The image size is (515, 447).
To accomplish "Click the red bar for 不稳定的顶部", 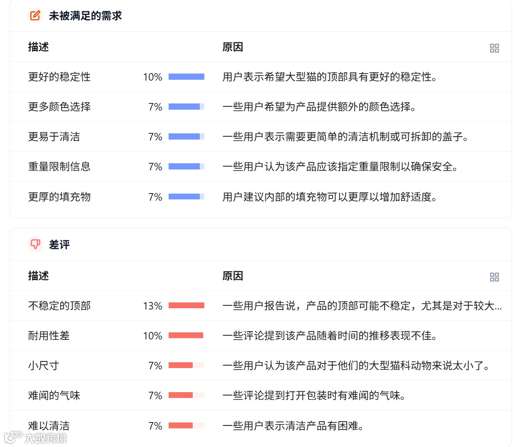I will 186,306.
